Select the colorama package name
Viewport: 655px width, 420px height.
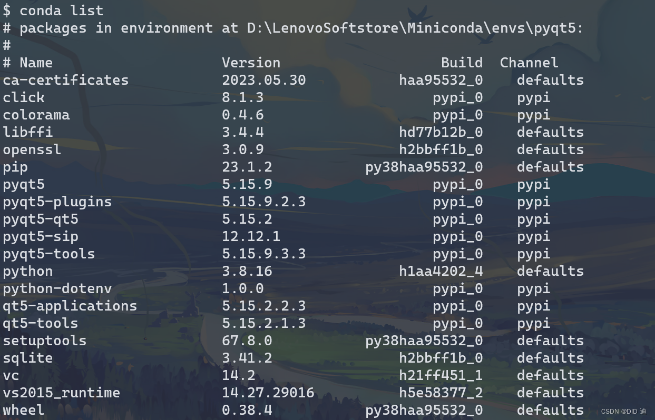point(36,114)
